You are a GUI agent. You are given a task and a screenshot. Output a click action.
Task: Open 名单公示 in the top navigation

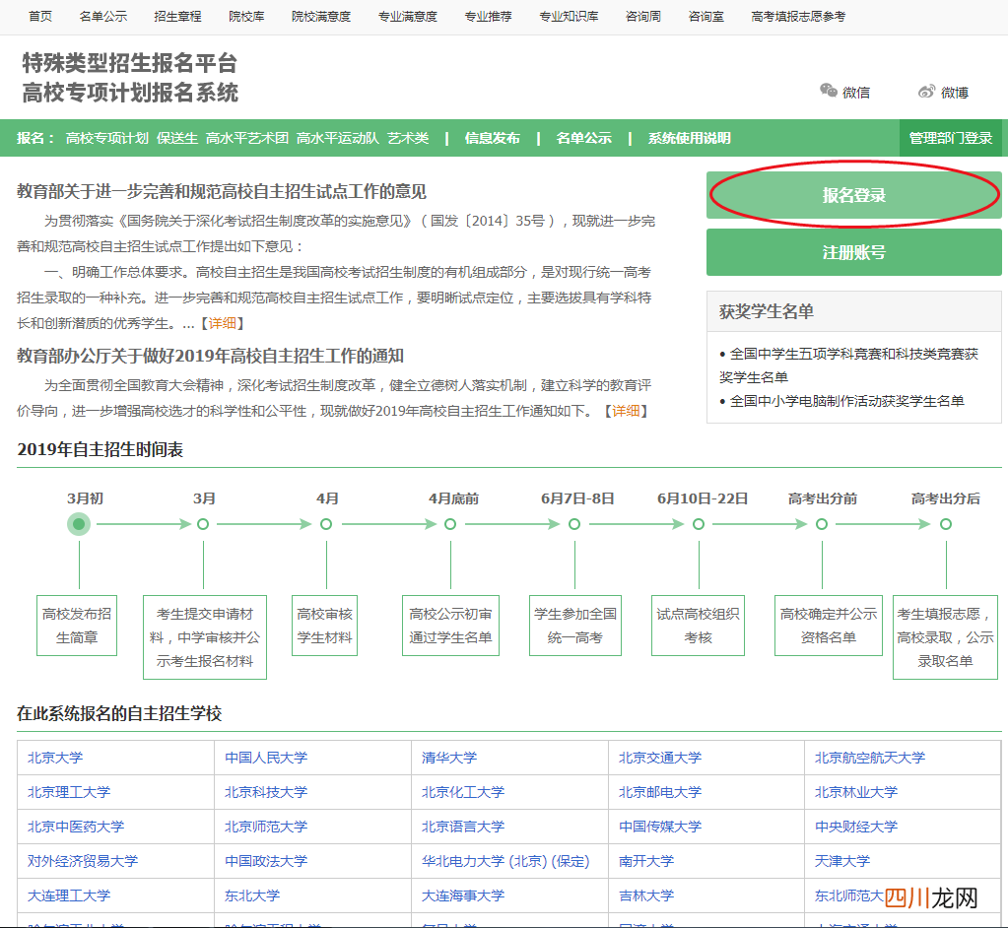click(x=102, y=16)
